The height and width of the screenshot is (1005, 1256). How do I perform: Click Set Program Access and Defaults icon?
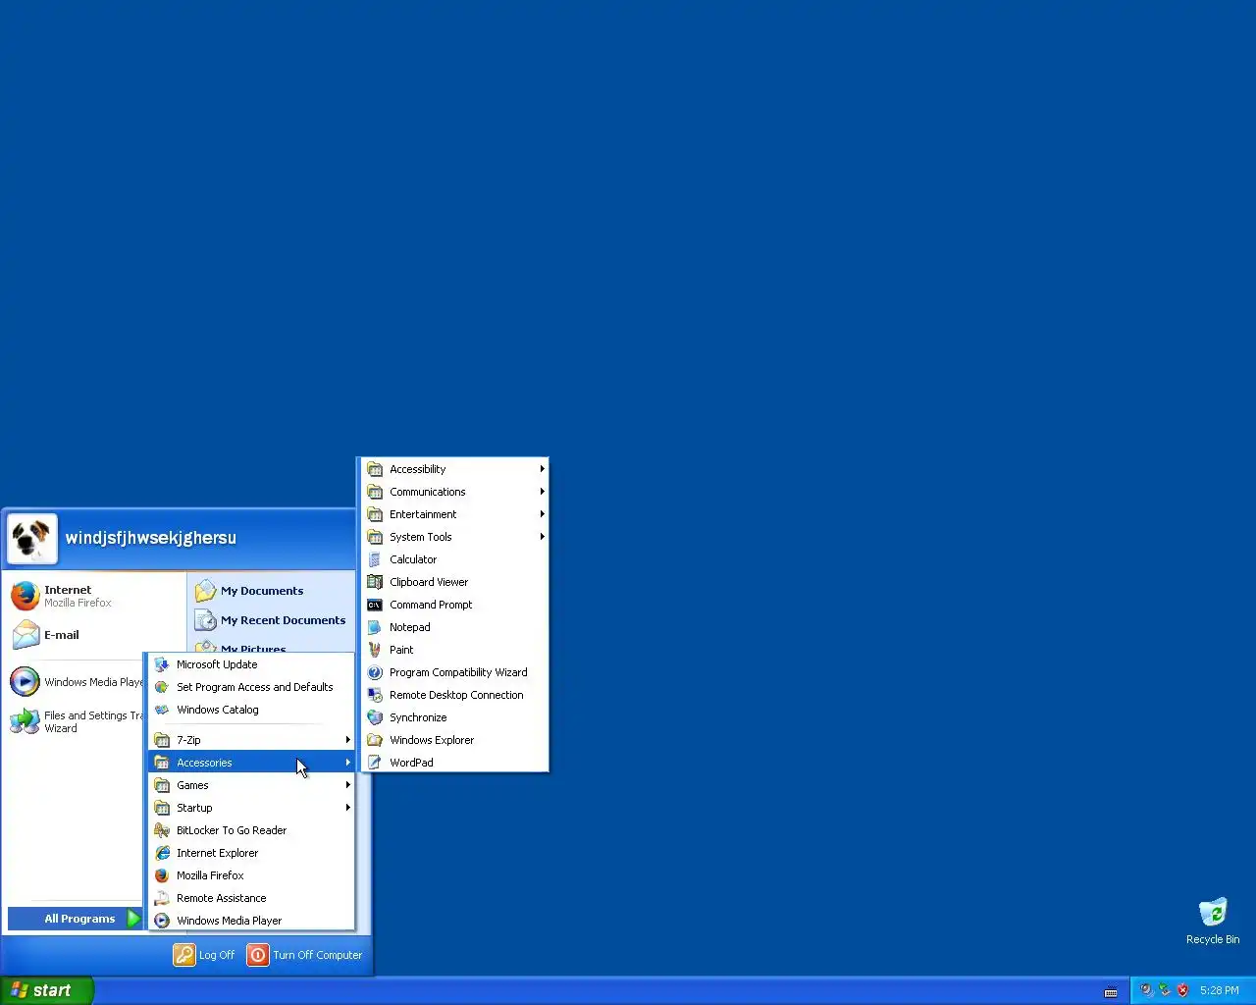pyautogui.click(x=162, y=687)
